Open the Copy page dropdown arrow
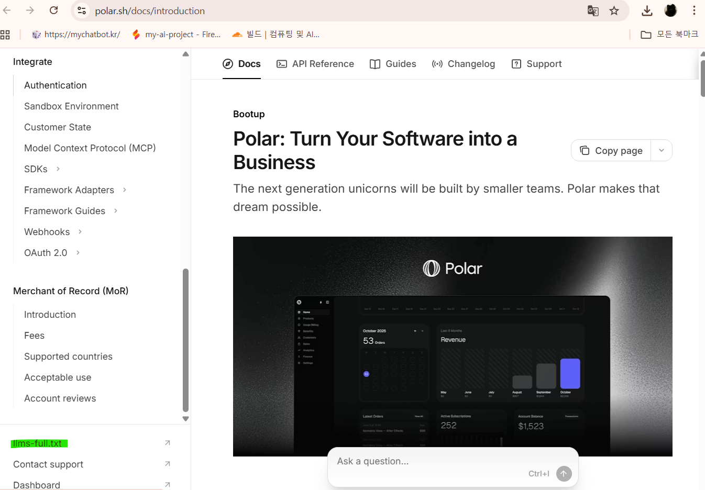Screen dimensions: 705x490 (662, 150)
